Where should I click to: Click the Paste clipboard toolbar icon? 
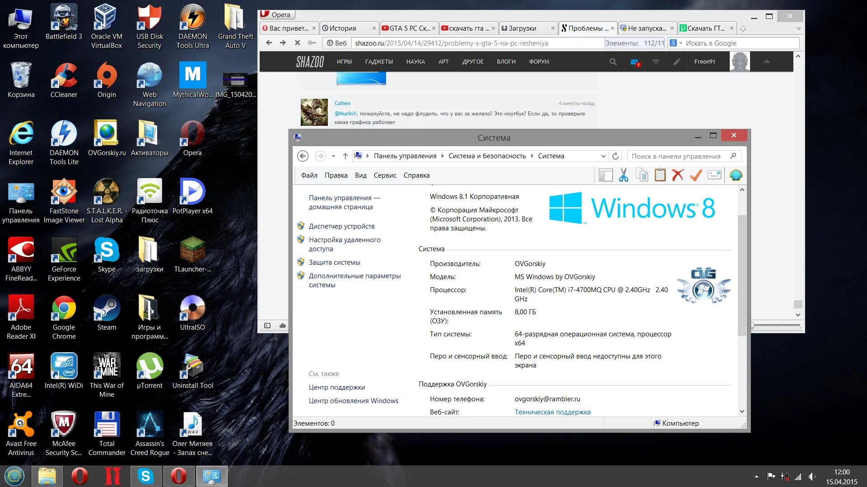tap(660, 175)
